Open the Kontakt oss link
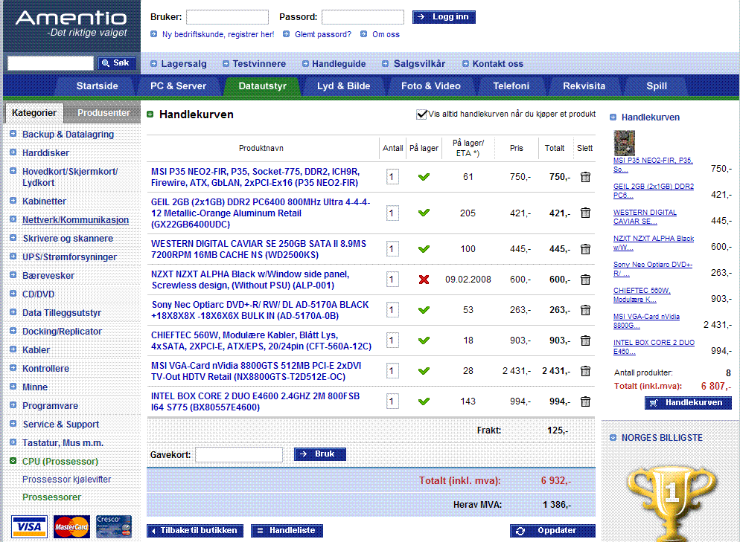Image resolution: width=740 pixels, height=542 pixels. pos(497,64)
